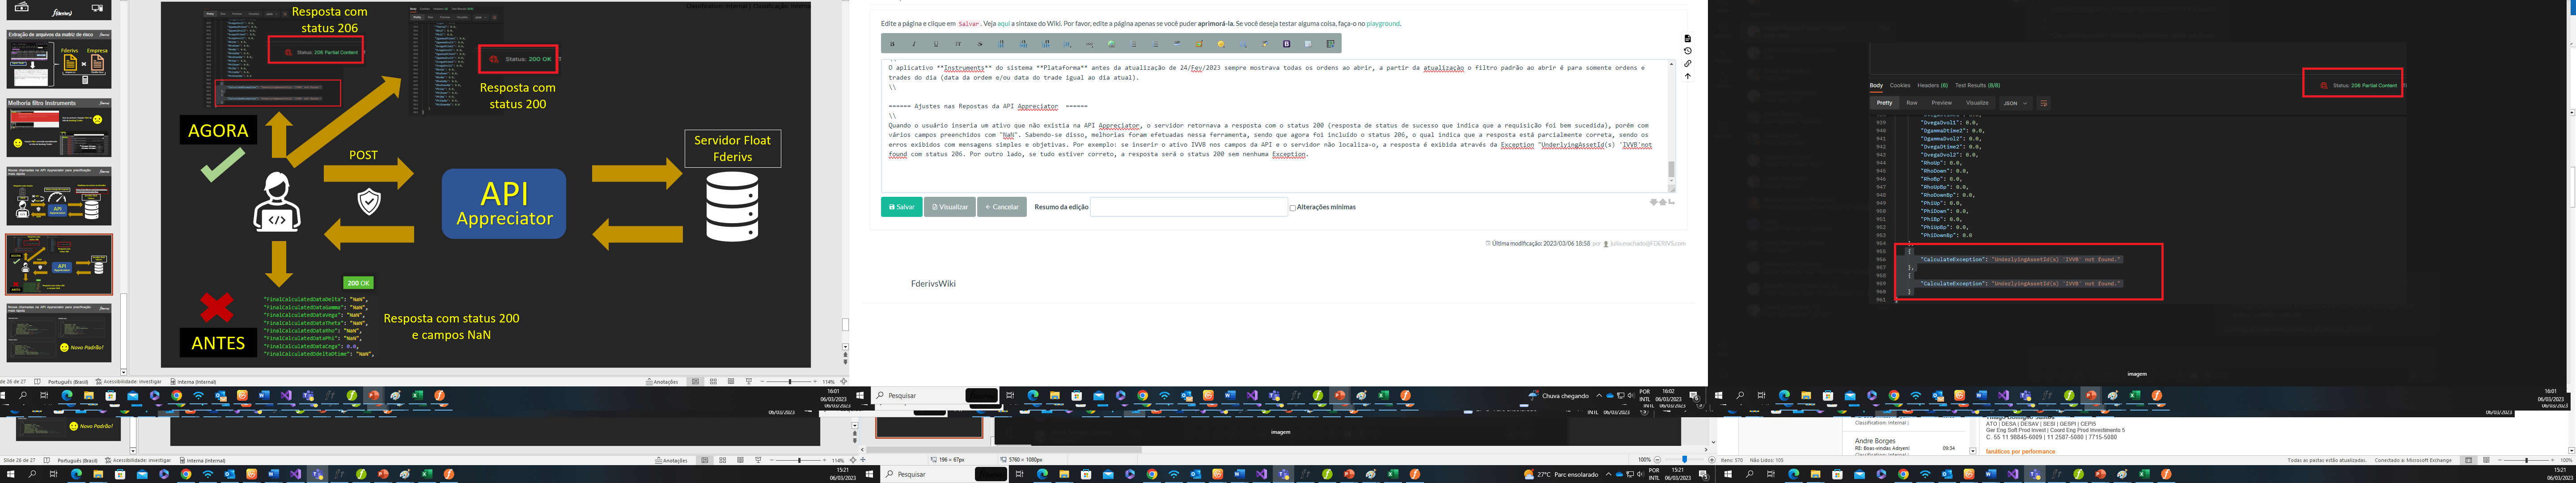Toggle word wrap icon in Postman response

click(x=2044, y=103)
